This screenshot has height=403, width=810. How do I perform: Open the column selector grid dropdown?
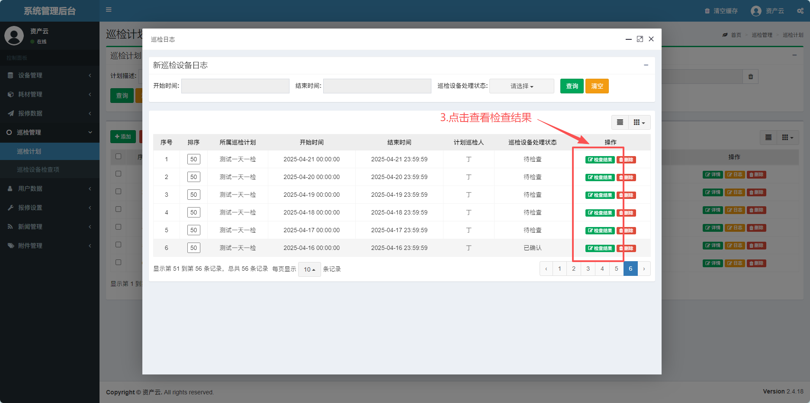(639, 122)
